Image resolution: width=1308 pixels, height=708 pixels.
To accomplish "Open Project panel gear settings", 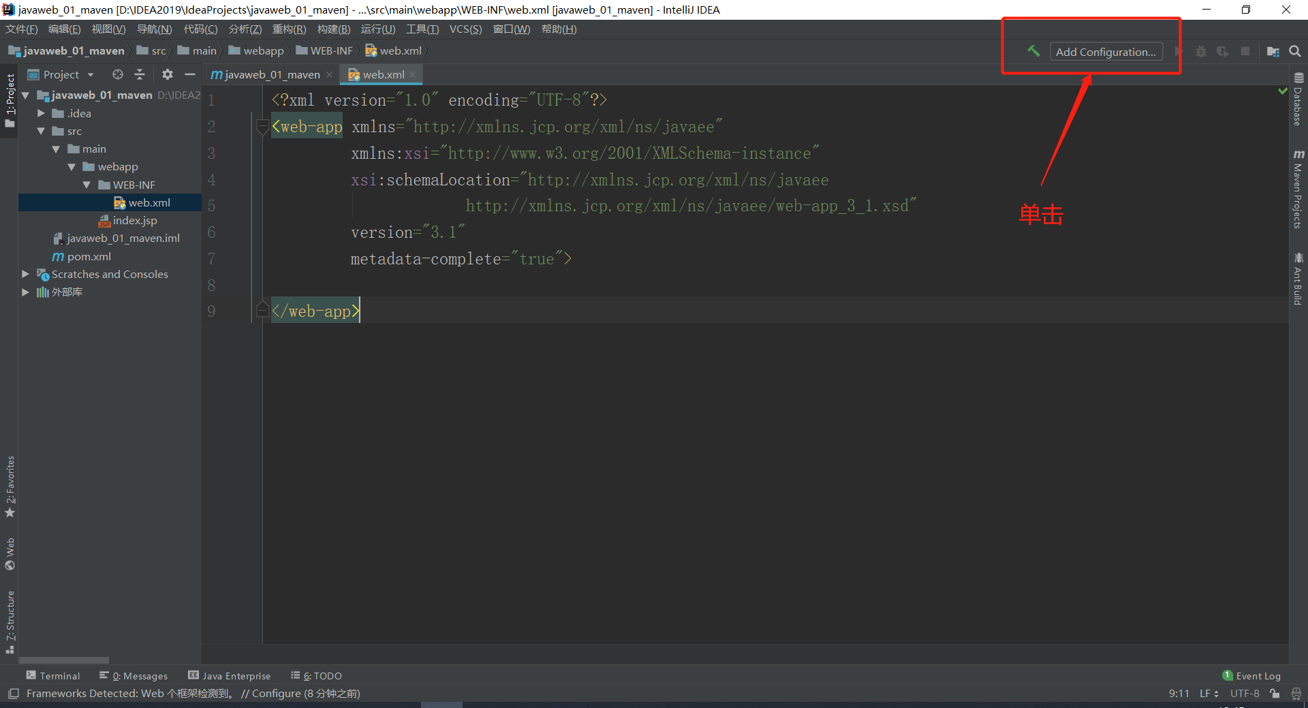I will click(168, 74).
